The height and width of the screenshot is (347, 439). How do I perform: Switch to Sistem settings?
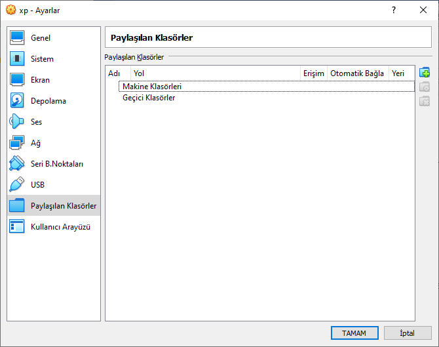pos(42,59)
